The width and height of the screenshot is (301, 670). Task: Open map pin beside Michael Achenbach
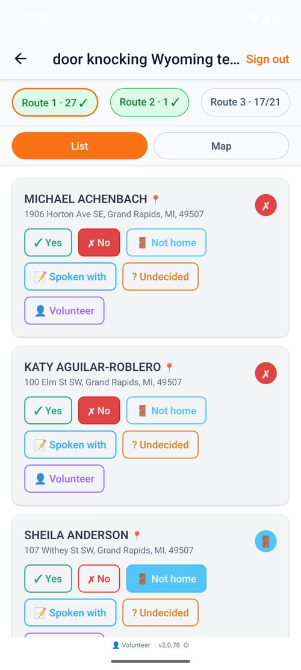coord(155,199)
